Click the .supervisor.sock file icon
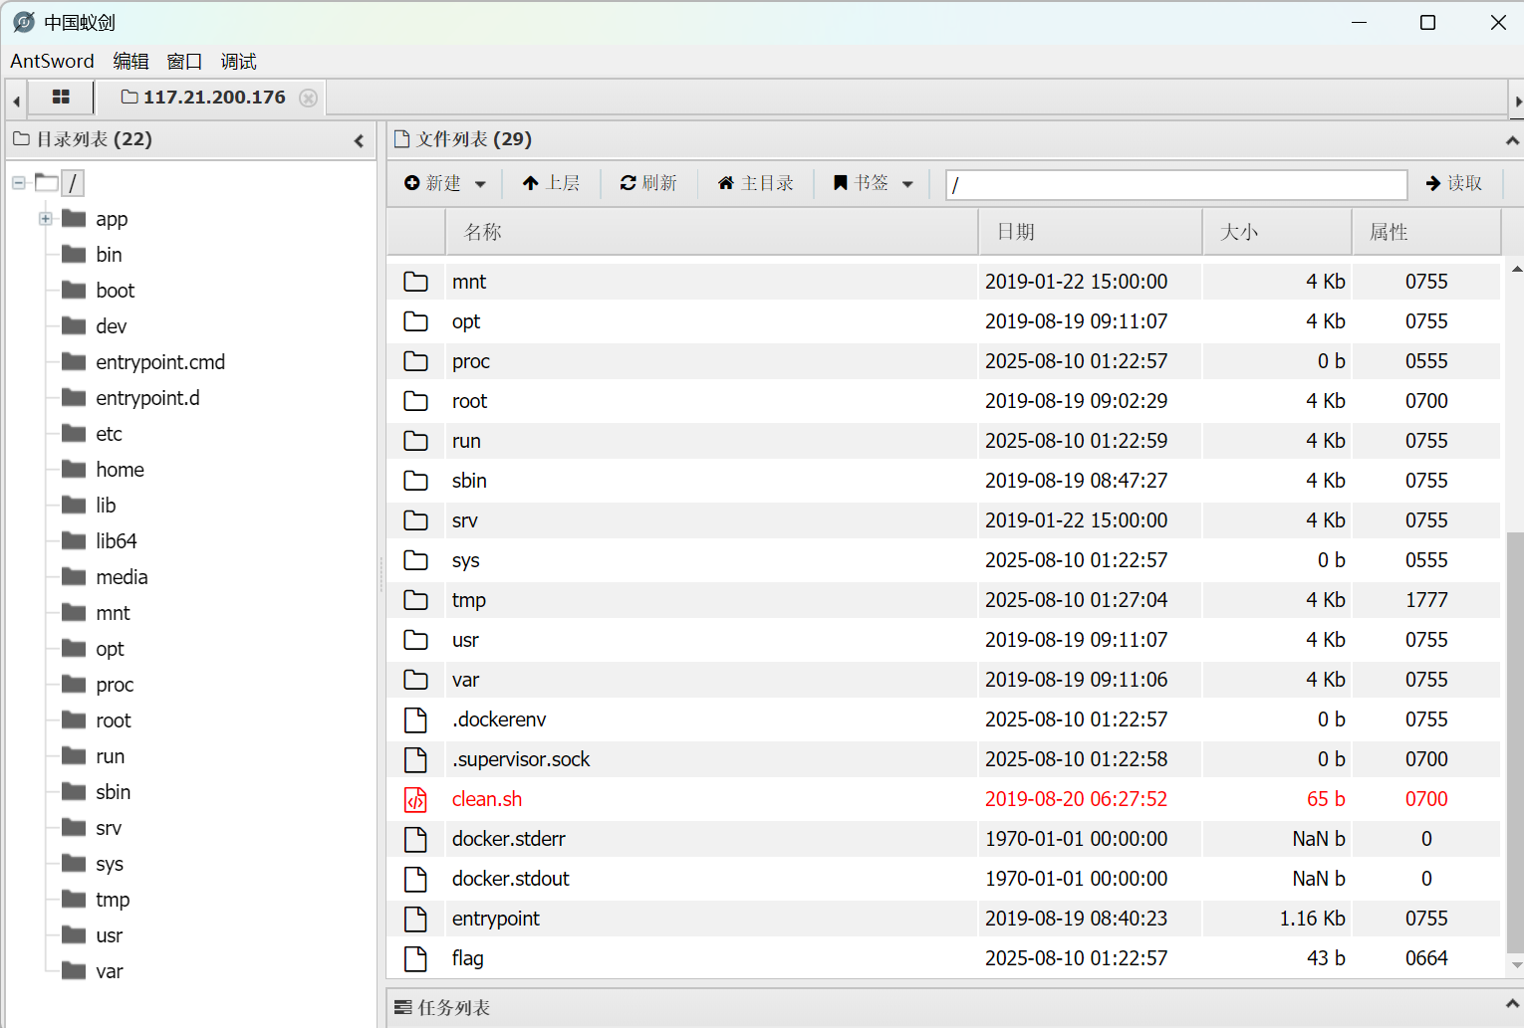 pyautogui.click(x=415, y=759)
